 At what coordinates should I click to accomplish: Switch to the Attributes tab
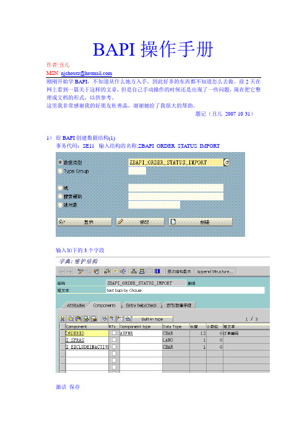point(76,305)
